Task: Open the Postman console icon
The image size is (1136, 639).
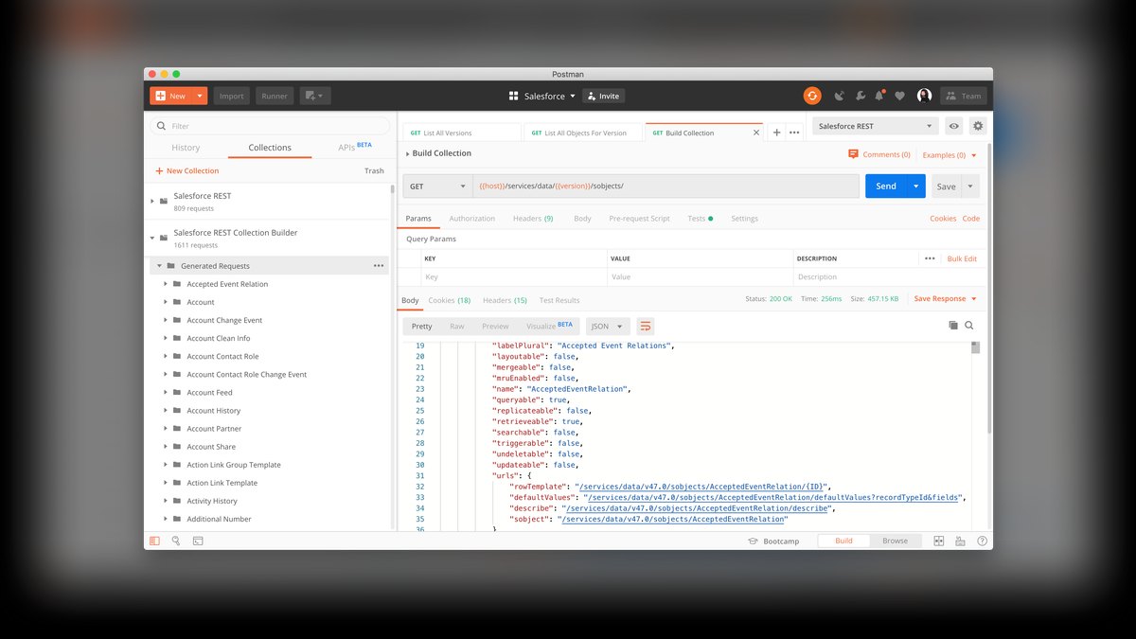Action: click(x=198, y=541)
